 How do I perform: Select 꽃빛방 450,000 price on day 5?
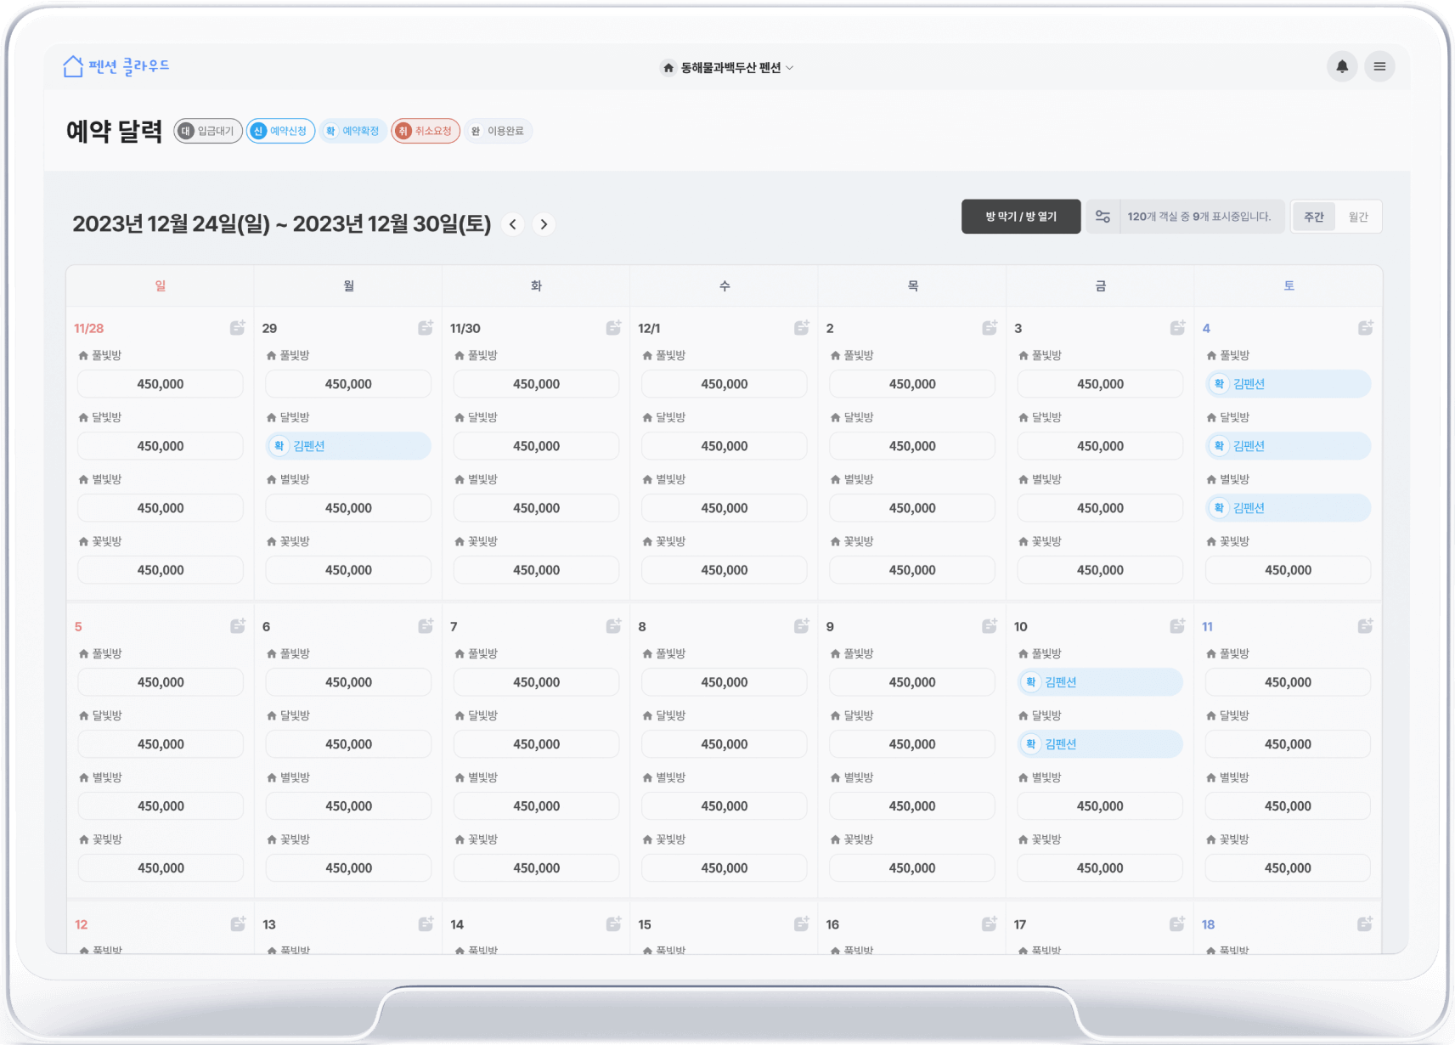tap(161, 868)
